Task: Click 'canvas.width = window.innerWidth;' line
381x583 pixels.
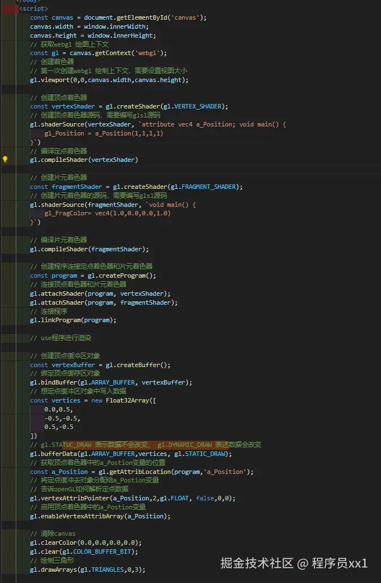Action: click(x=89, y=26)
